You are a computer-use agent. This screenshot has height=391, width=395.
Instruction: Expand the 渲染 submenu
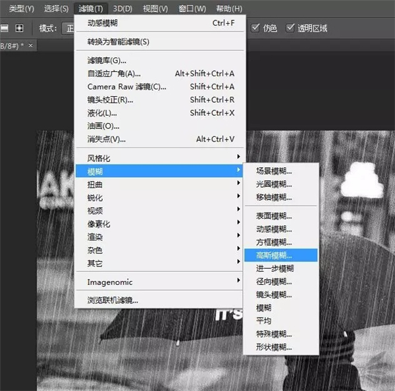click(159, 237)
